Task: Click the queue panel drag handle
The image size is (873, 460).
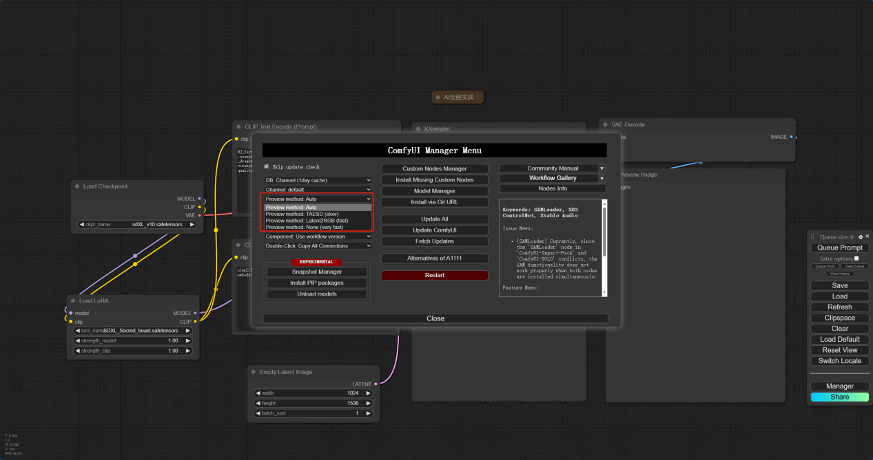Action: [812, 237]
